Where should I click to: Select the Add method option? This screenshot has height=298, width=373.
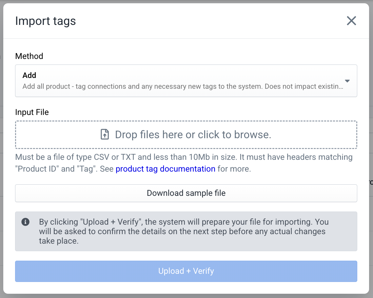click(186, 81)
